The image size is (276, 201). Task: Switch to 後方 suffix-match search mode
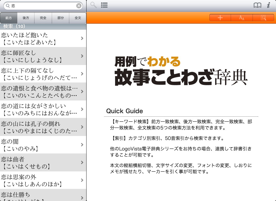[x=26, y=18]
